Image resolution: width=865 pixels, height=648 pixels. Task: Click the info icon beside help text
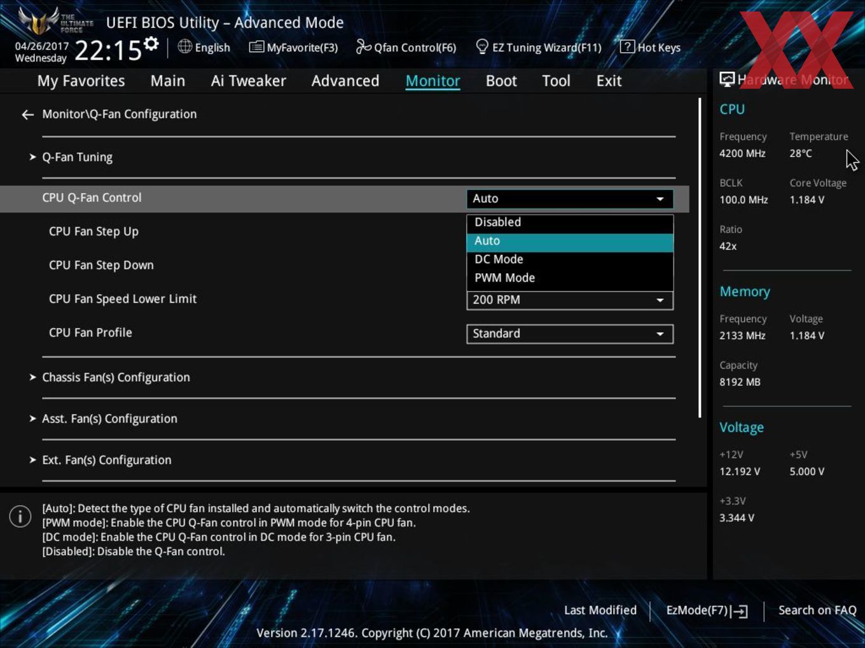tap(20, 516)
